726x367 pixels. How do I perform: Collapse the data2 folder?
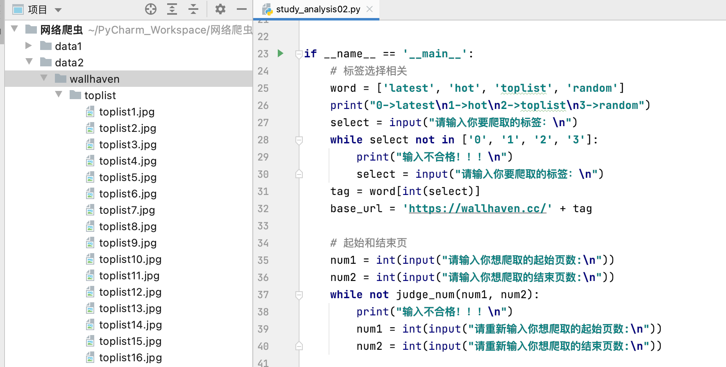point(29,61)
